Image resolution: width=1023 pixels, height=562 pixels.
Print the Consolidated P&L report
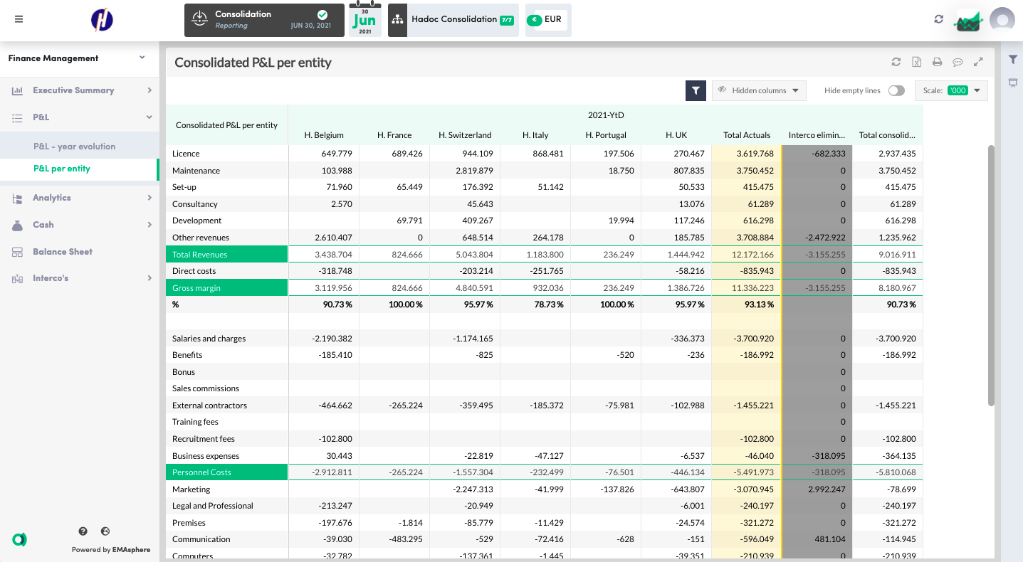coord(938,63)
